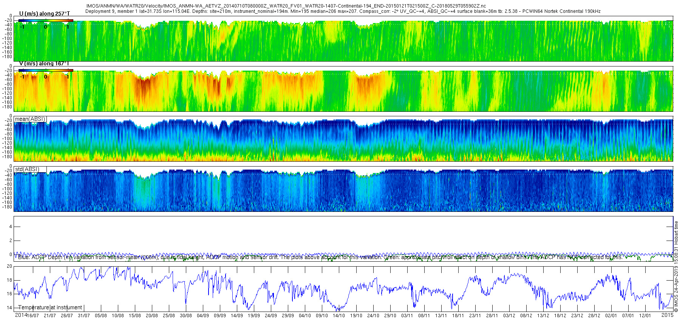This screenshot has width=680, height=321.
Task: Click the '2' tick on the ADCP depth variation axis
Action: coord(11,241)
